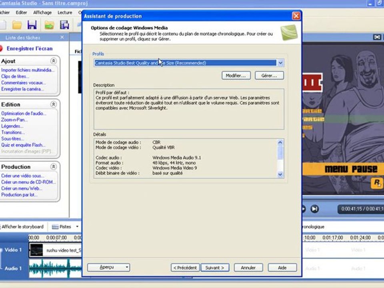384x288 pixels.
Task: Click the Modifier... button
Action: click(x=236, y=76)
